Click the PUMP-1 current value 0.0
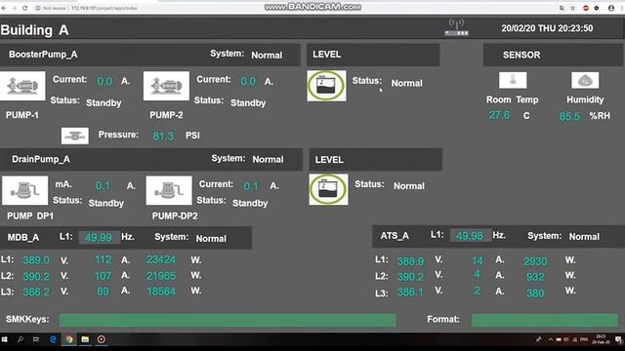The height and width of the screenshot is (351, 625). click(104, 81)
